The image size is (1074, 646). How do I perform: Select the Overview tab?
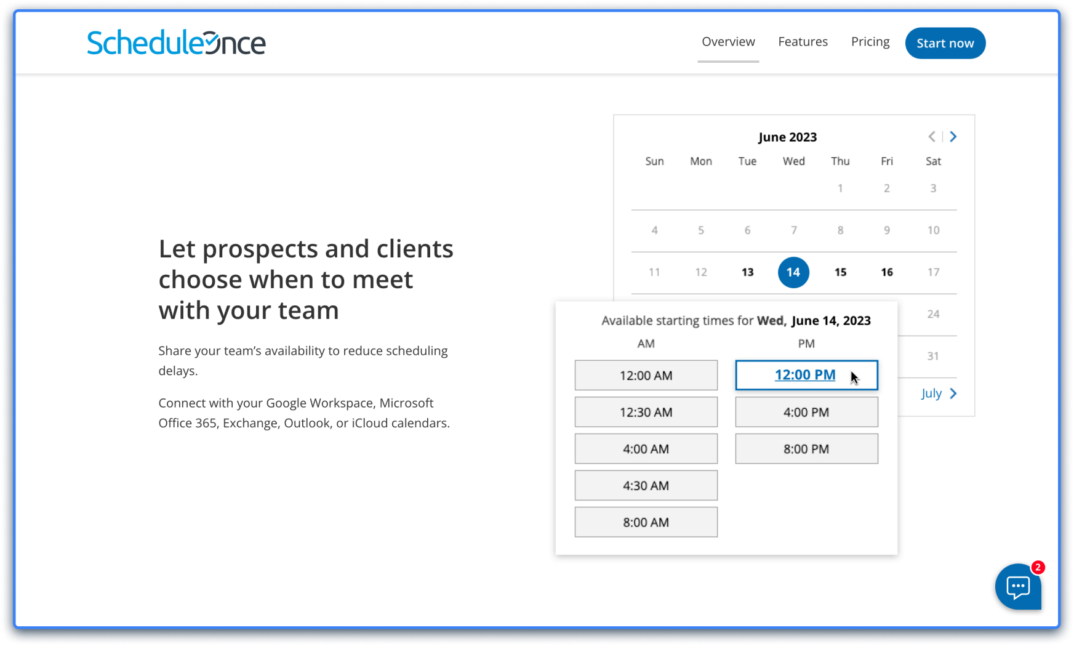tap(728, 41)
